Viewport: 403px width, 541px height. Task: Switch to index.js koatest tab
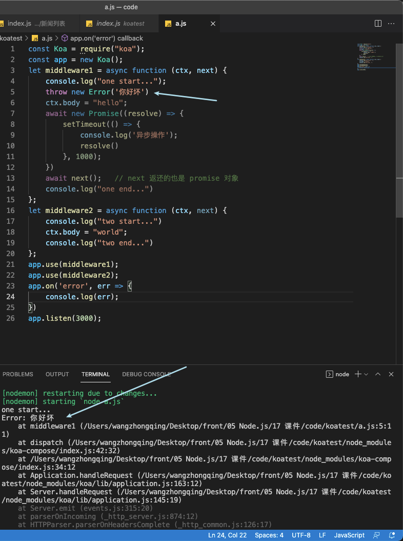[x=119, y=24]
